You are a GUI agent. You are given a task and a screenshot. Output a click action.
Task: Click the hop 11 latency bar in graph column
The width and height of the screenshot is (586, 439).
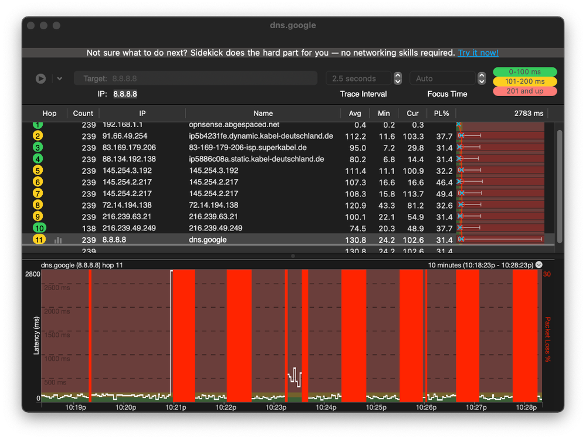point(500,239)
